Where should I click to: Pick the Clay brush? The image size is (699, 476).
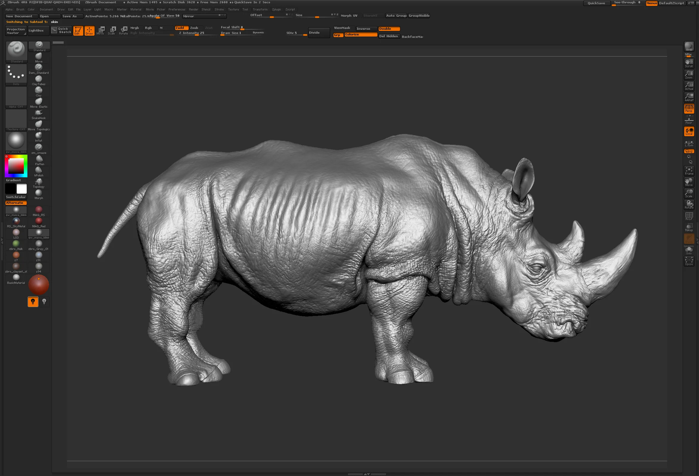tap(39, 92)
